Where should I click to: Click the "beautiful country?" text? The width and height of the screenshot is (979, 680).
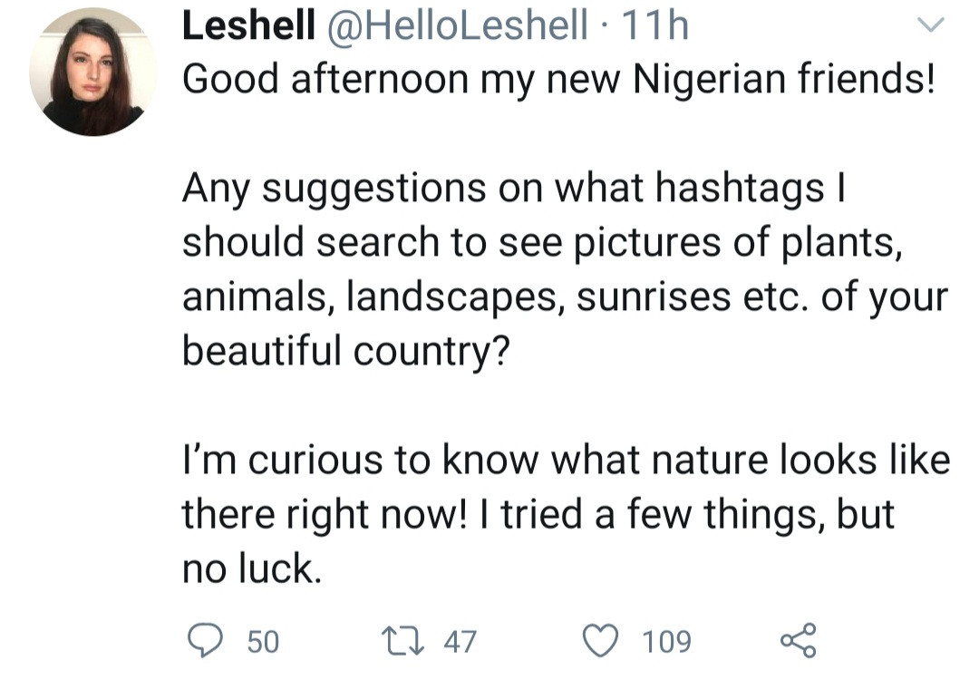point(344,352)
